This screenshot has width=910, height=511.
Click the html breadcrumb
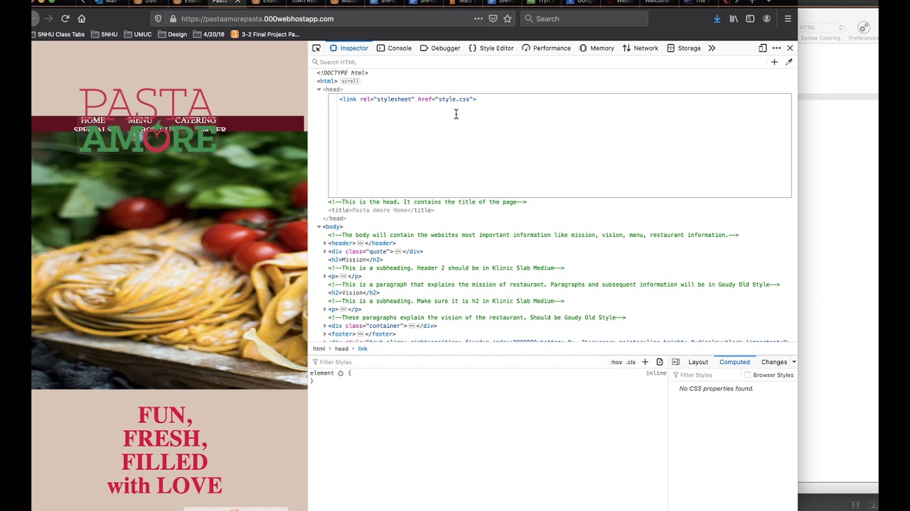pos(319,349)
